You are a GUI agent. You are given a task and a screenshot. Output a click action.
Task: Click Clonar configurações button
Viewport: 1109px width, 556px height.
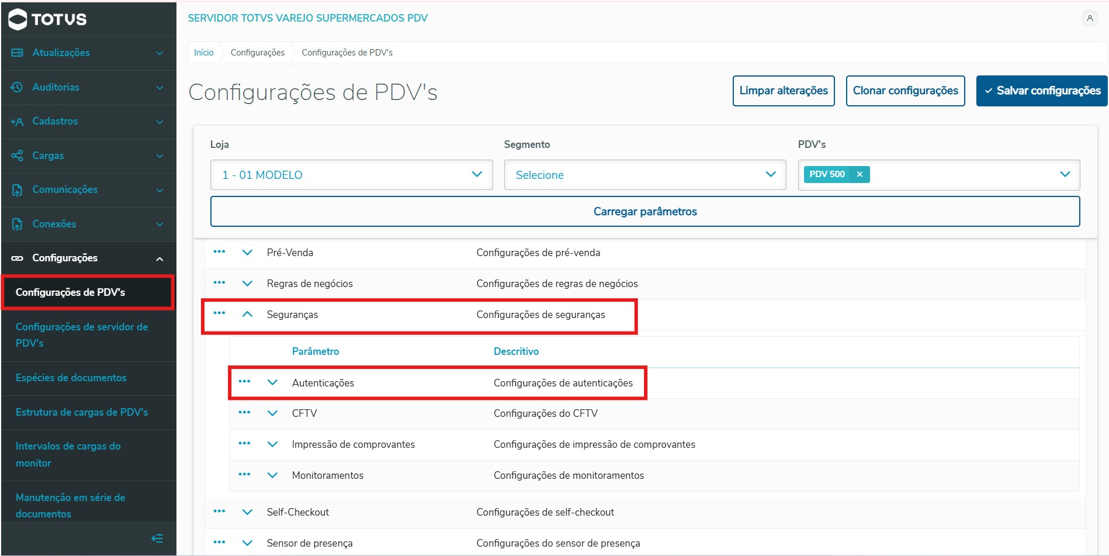pyautogui.click(x=905, y=91)
